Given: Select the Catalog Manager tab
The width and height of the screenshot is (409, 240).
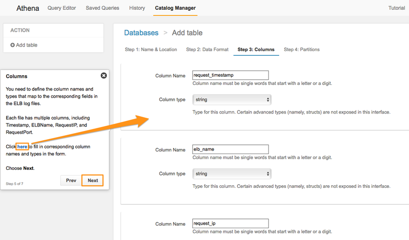Looking at the screenshot, I should (175, 8).
